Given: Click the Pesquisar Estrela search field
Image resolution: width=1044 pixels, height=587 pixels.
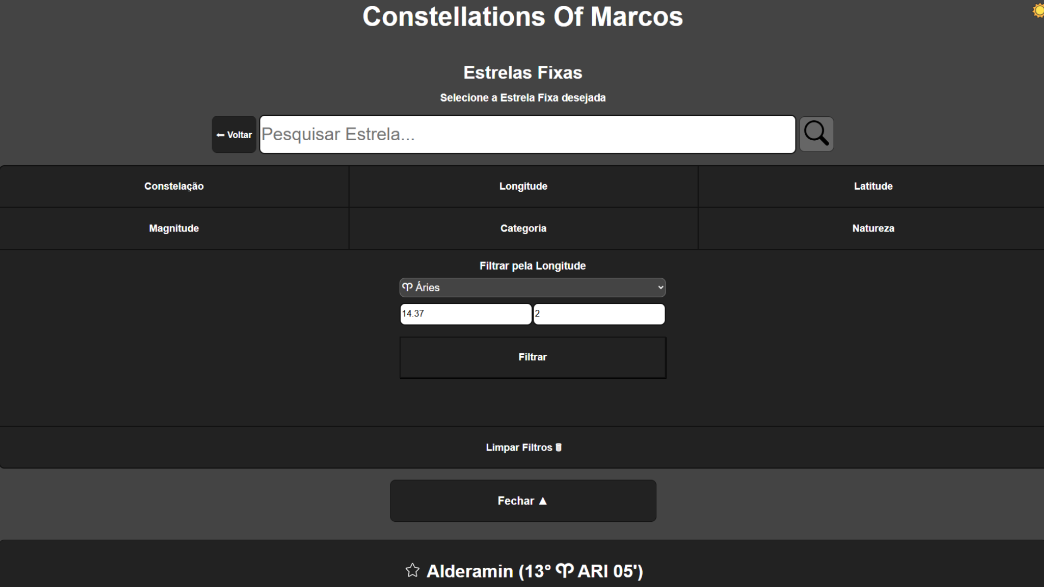Looking at the screenshot, I should click(526, 134).
